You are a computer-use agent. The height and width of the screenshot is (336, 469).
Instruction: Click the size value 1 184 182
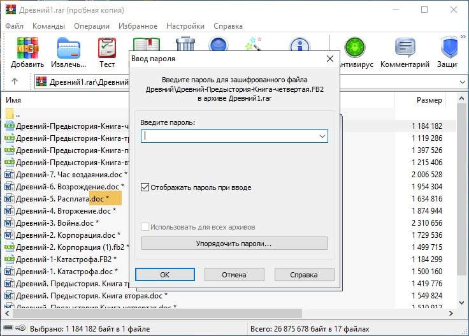tap(427, 126)
